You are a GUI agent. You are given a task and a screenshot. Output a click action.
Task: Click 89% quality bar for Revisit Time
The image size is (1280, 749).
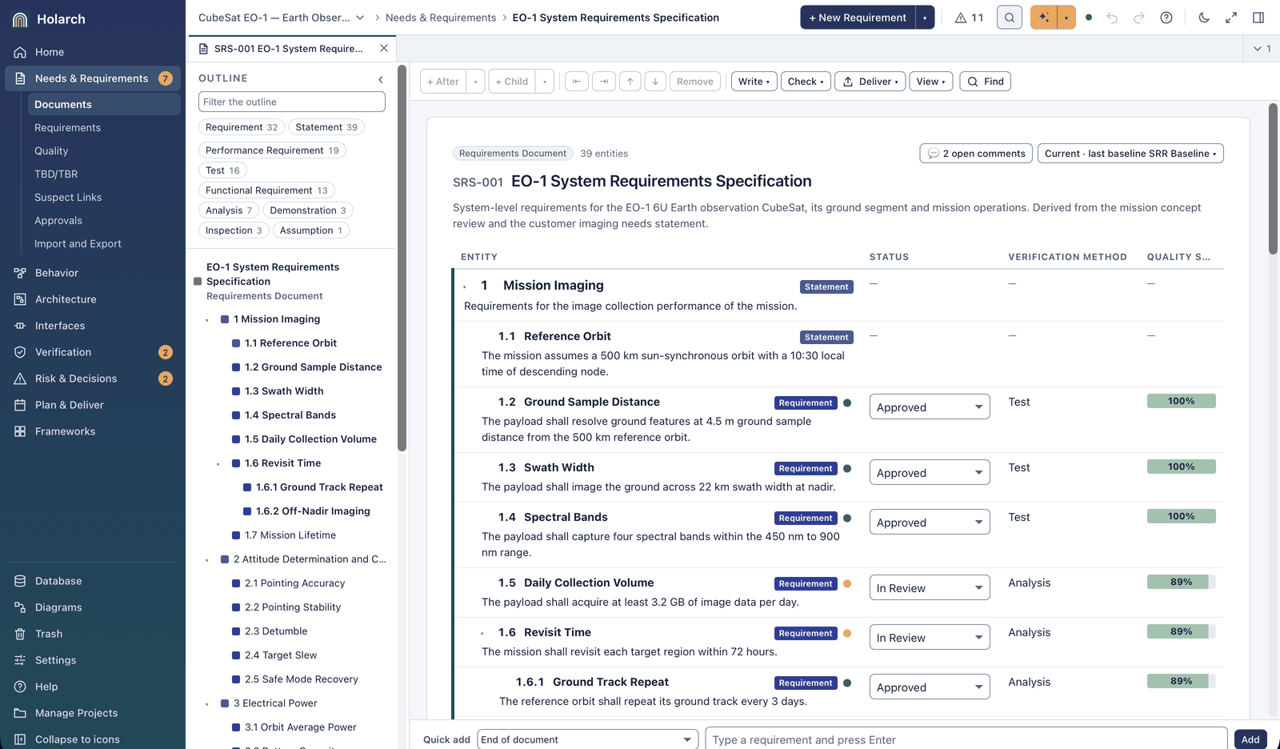point(1181,631)
